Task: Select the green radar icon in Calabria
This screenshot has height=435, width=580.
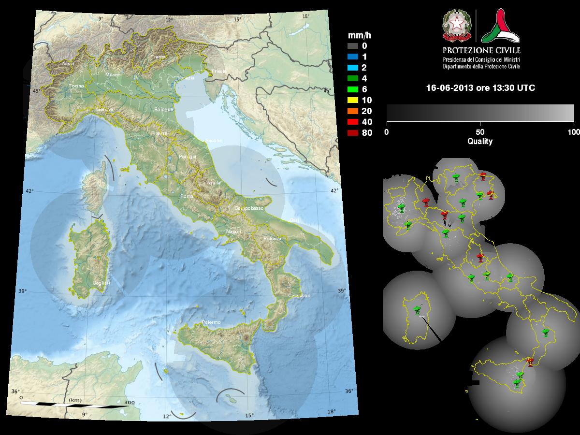Action: tap(546, 332)
